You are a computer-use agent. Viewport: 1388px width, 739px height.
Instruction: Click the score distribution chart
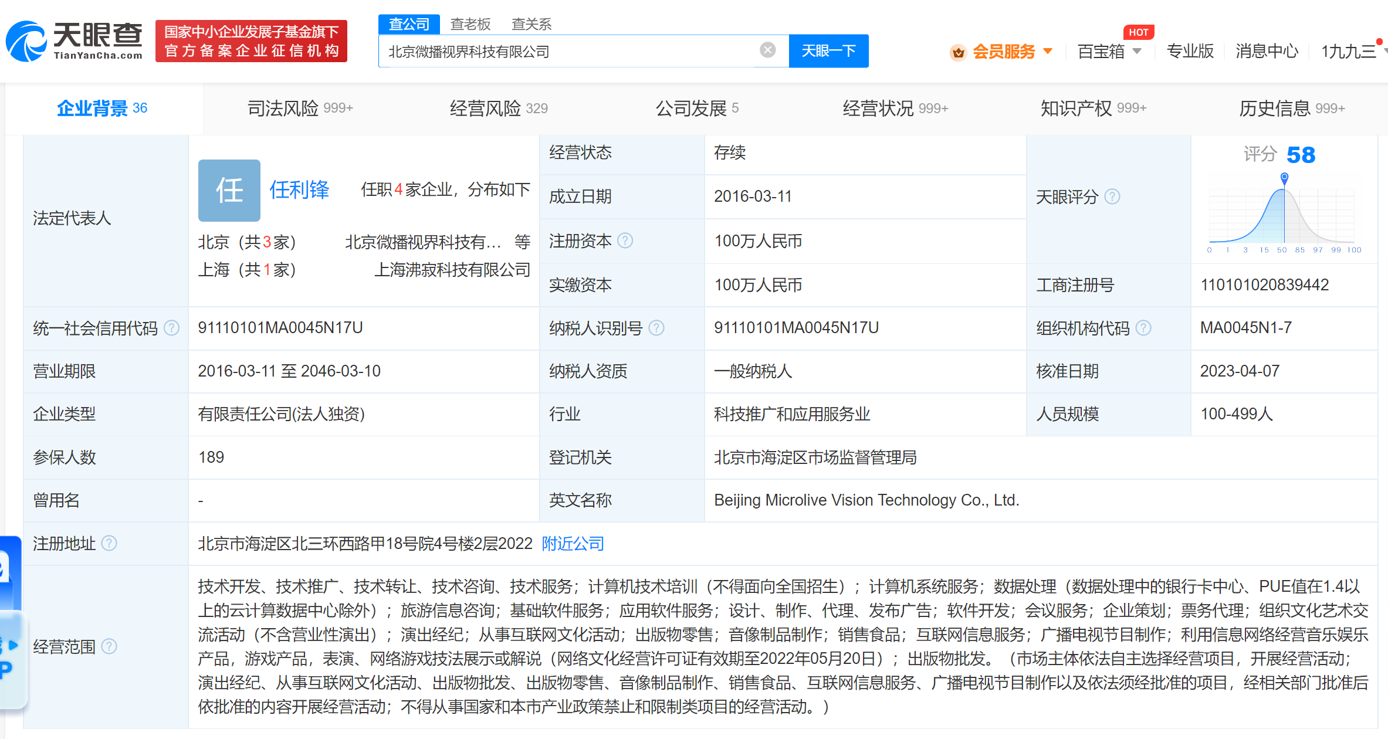pyautogui.click(x=1284, y=214)
